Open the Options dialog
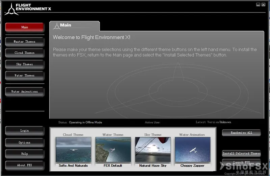 25,142
